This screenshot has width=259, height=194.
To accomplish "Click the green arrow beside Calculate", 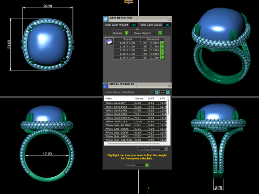I will [147, 165].
